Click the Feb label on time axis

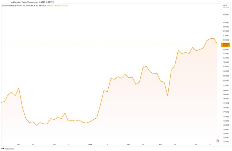pos(129,144)
